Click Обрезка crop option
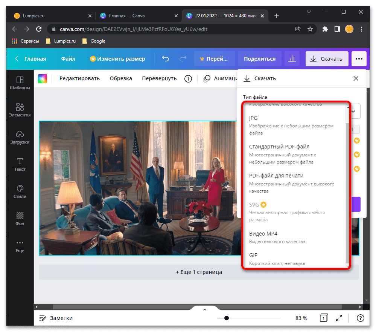 click(x=121, y=78)
